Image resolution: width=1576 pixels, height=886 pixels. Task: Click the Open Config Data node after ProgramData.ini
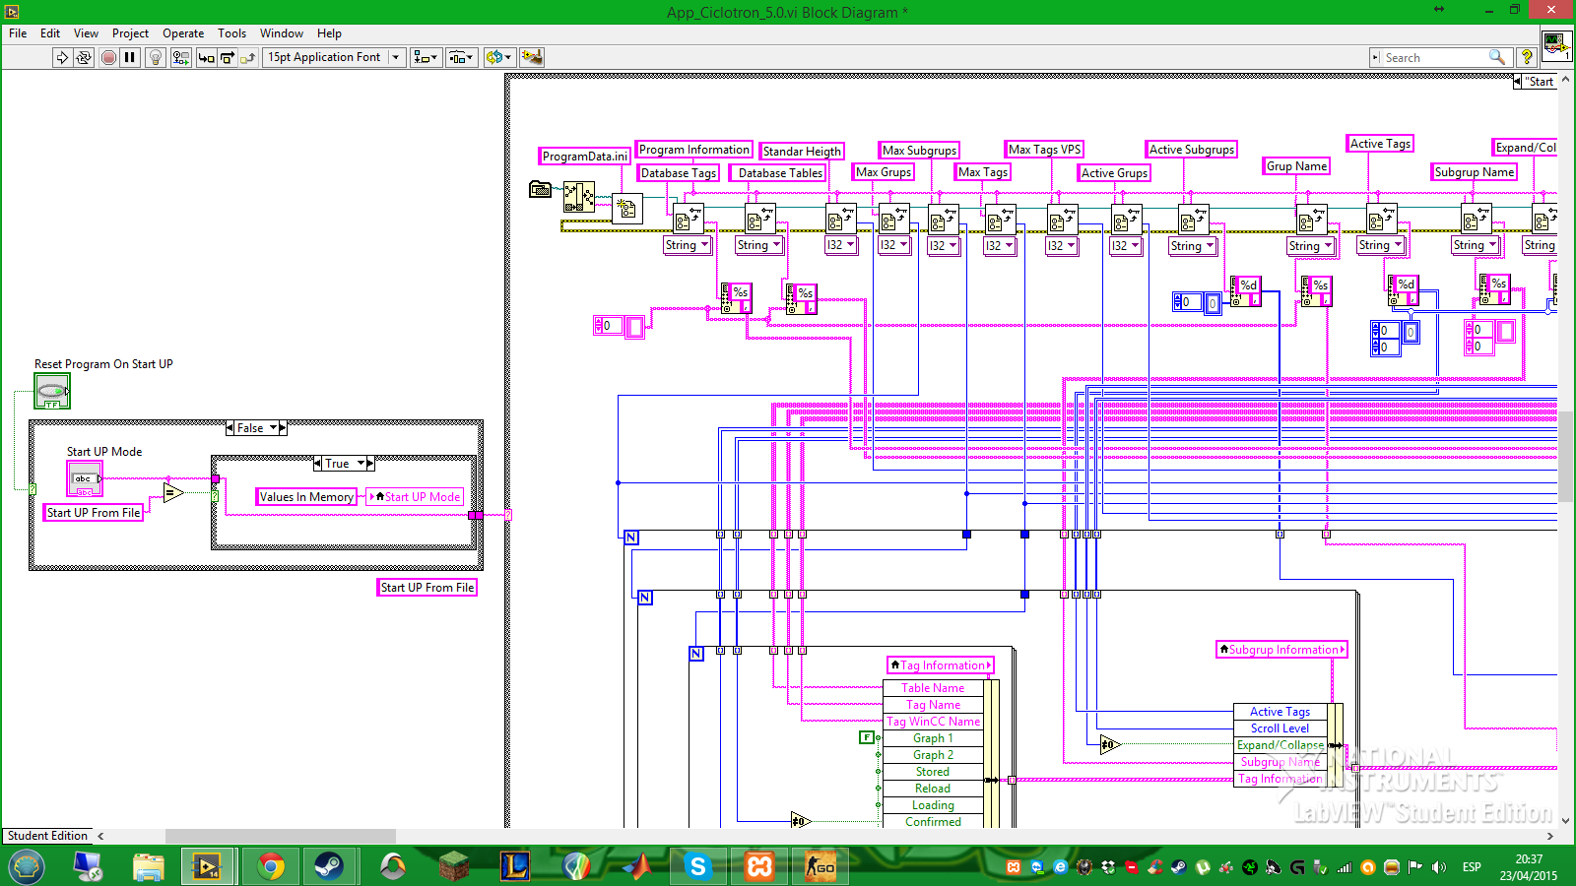(626, 208)
